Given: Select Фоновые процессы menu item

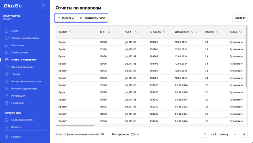Looking at the screenshot, I should (x=23, y=67).
